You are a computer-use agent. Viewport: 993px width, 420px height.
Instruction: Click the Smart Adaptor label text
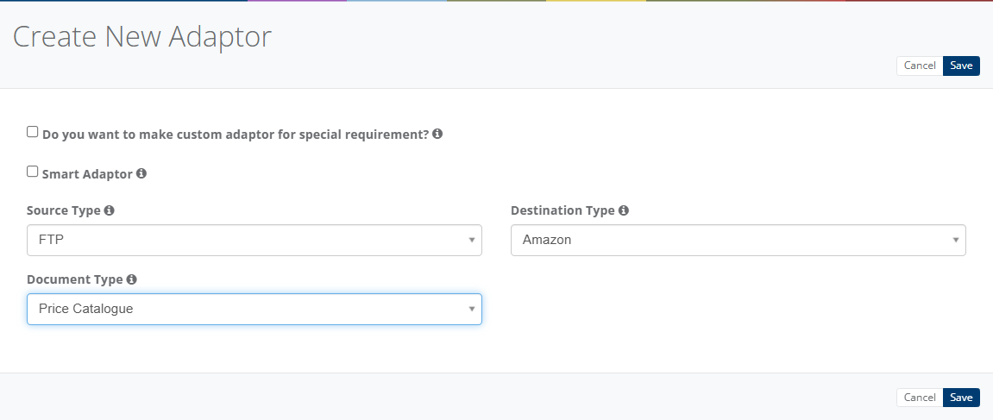[x=87, y=174]
